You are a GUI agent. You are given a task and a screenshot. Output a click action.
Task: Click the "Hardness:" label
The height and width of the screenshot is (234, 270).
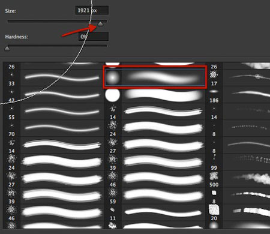click(x=16, y=37)
